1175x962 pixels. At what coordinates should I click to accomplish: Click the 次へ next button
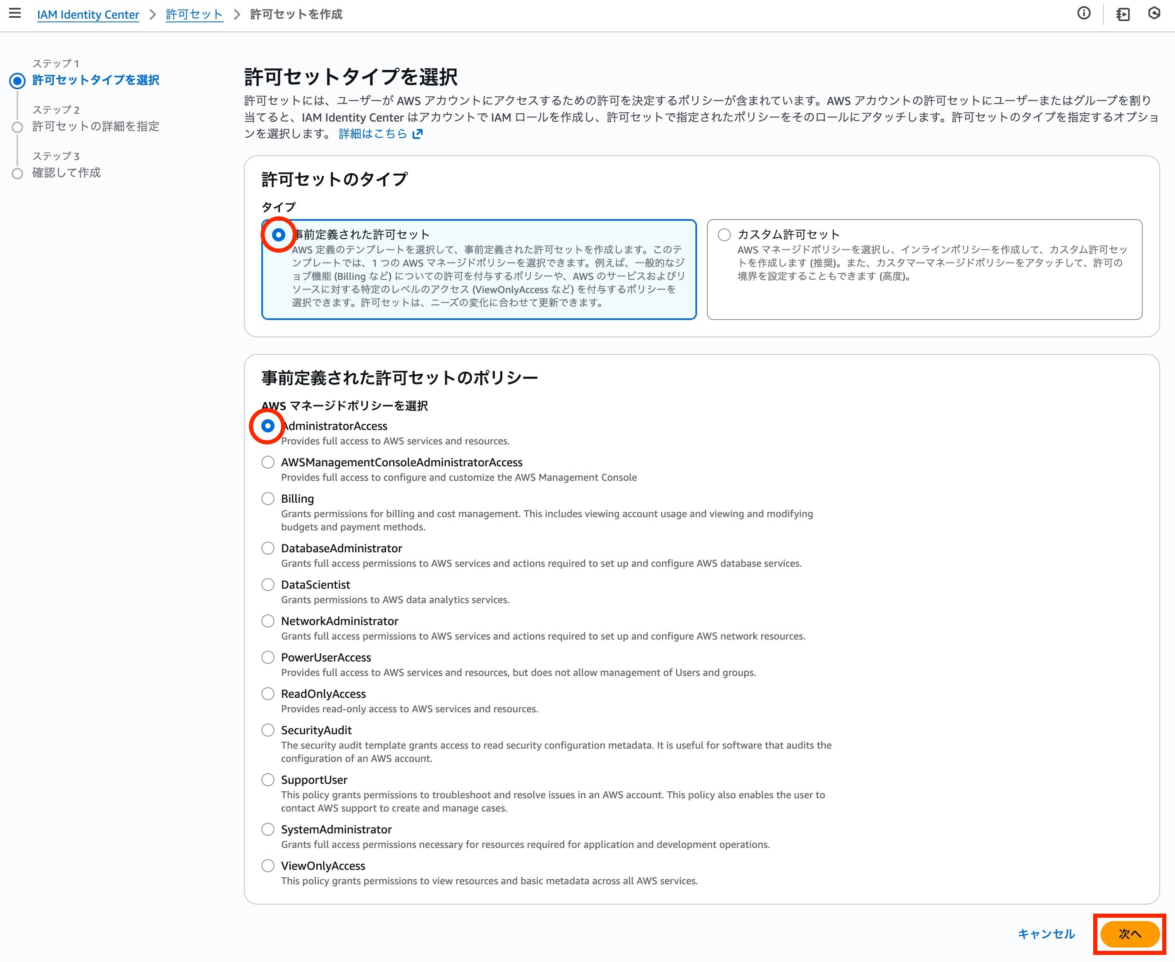(1130, 934)
